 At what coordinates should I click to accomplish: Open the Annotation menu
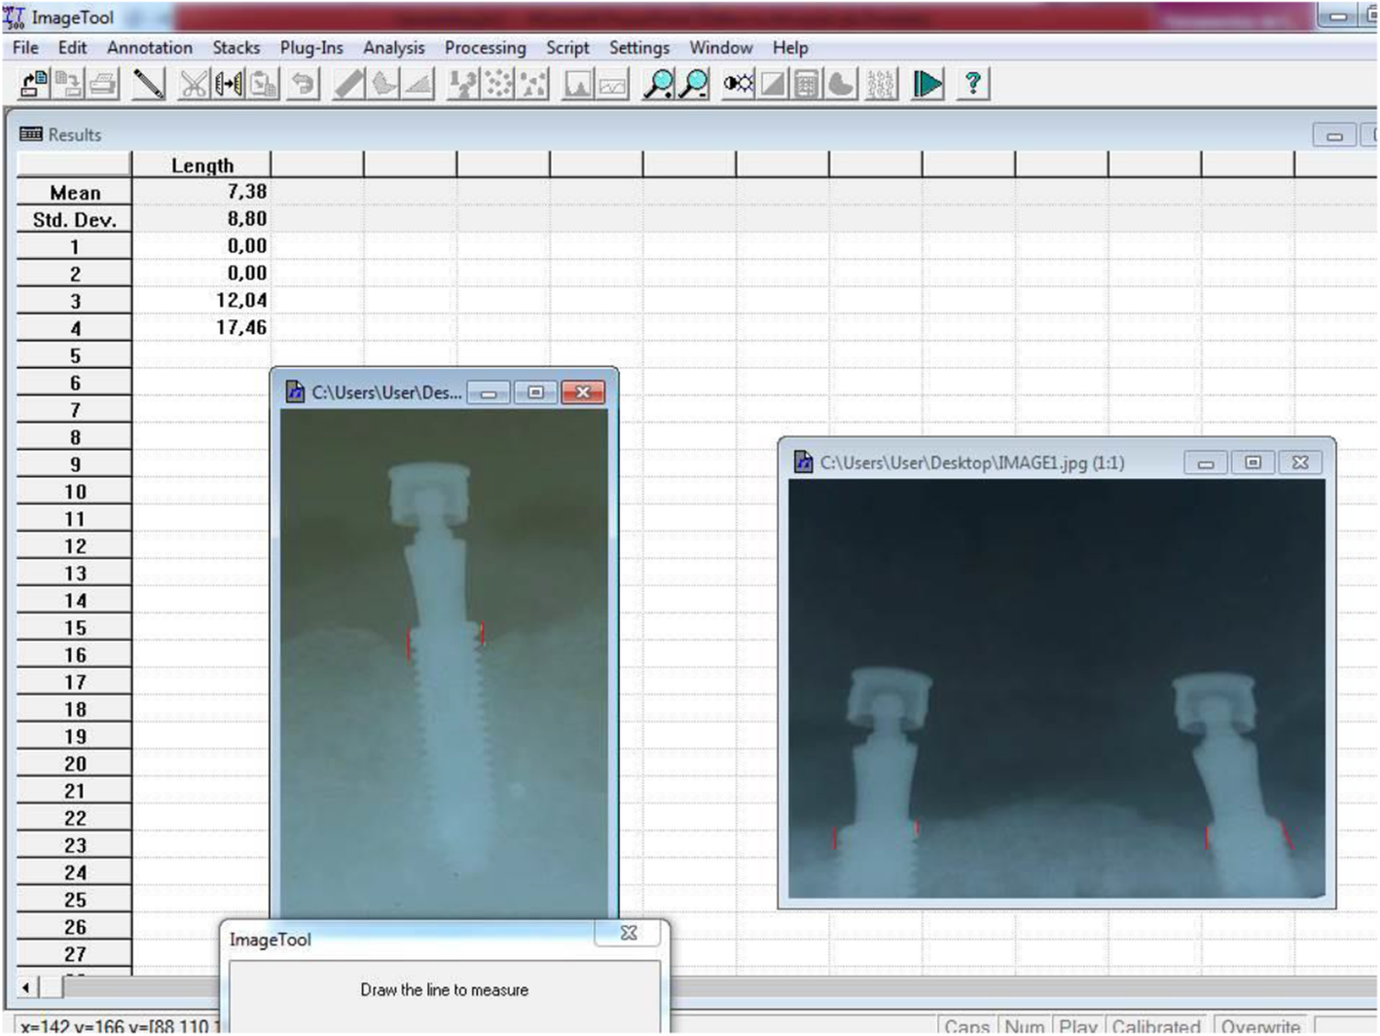pyautogui.click(x=150, y=48)
